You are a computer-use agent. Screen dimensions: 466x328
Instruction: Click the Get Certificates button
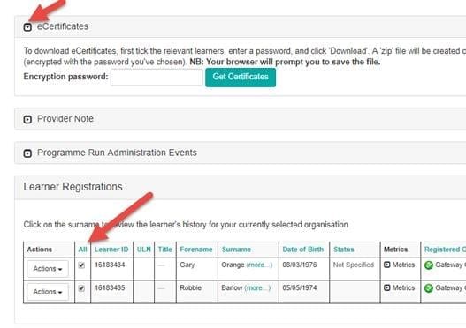241,78
